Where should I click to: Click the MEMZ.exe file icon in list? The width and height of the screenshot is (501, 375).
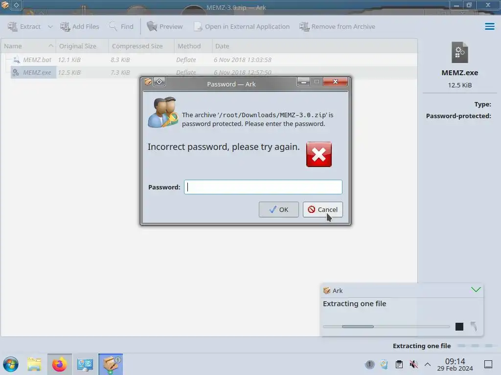15,73
